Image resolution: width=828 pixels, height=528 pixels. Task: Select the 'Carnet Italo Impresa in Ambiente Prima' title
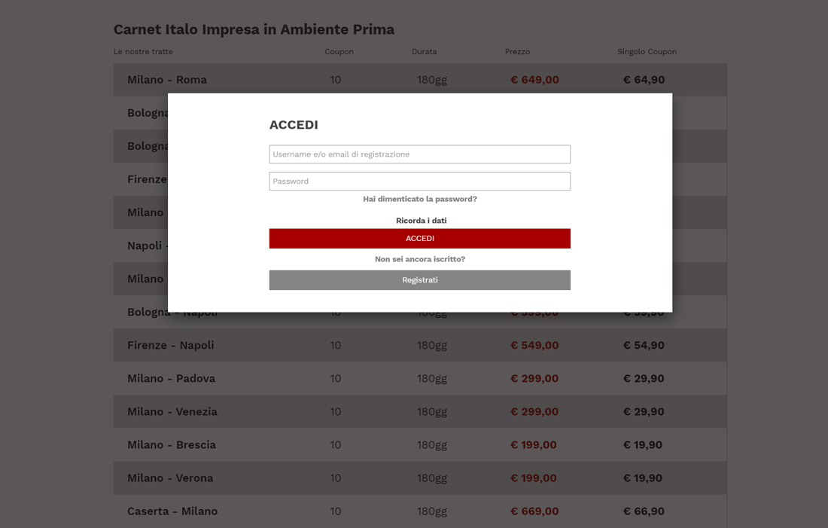(254, 29)
